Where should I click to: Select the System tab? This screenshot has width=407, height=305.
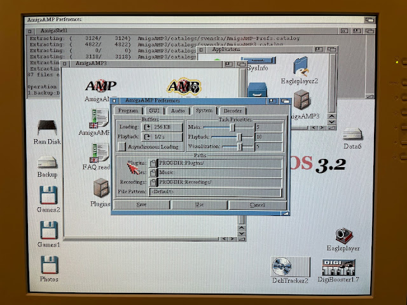204,111
